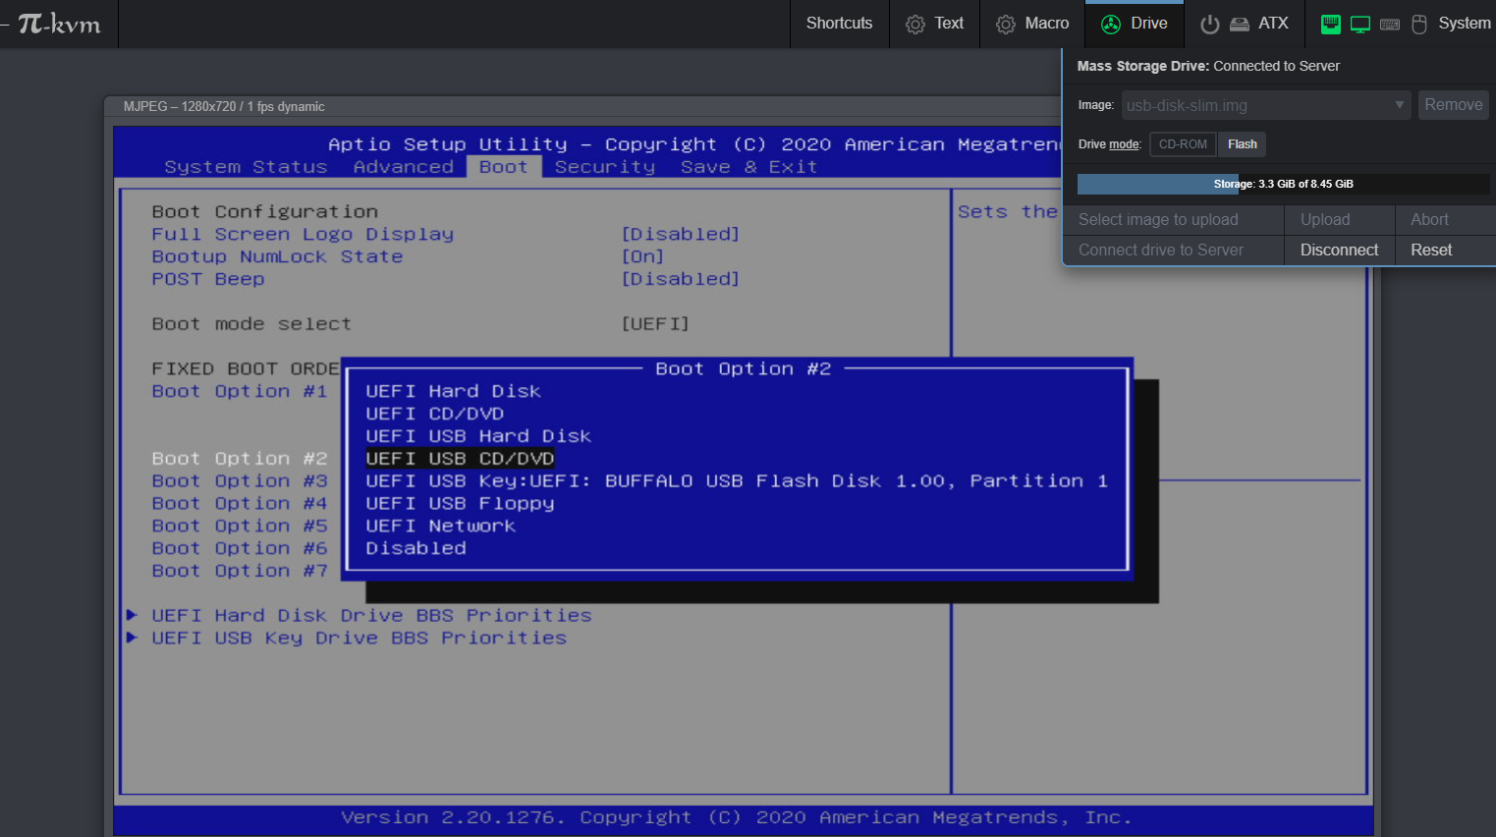The image size is (1496, 837).
Task: Click the Drive atom icon in toolbar
Action: pyautogui.click(x=1111, y=23)
